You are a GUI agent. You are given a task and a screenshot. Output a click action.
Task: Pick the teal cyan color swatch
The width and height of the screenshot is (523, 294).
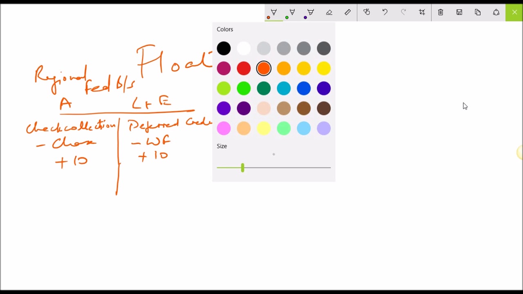284,89
